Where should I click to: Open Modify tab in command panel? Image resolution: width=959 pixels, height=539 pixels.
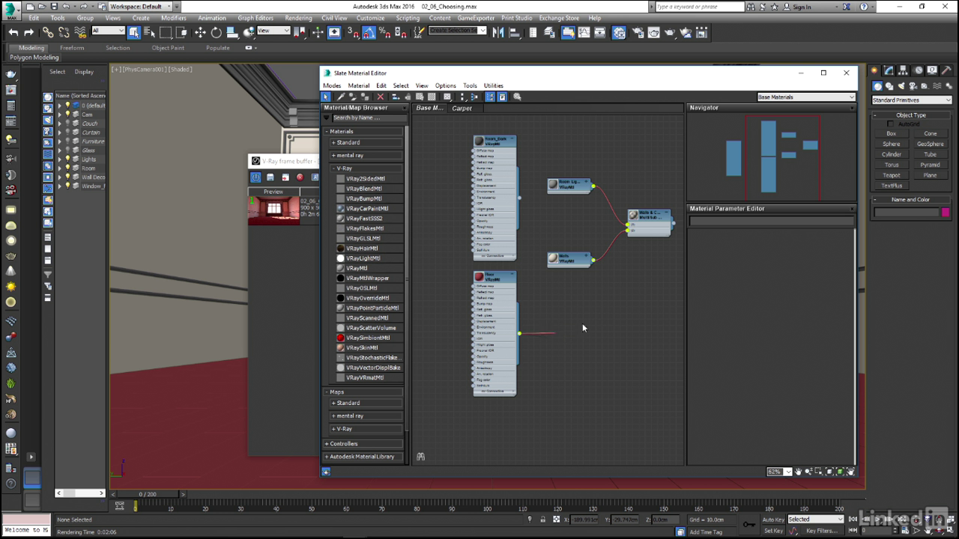(889, 70)
